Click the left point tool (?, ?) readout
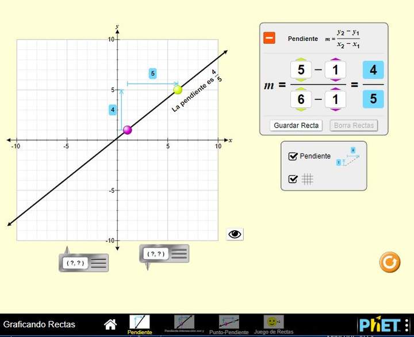Screen dimensions: 414x337 click(x=75, y=263)
